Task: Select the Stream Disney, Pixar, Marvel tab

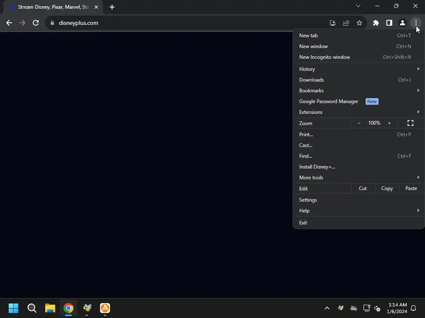Action: coord(53,7)
